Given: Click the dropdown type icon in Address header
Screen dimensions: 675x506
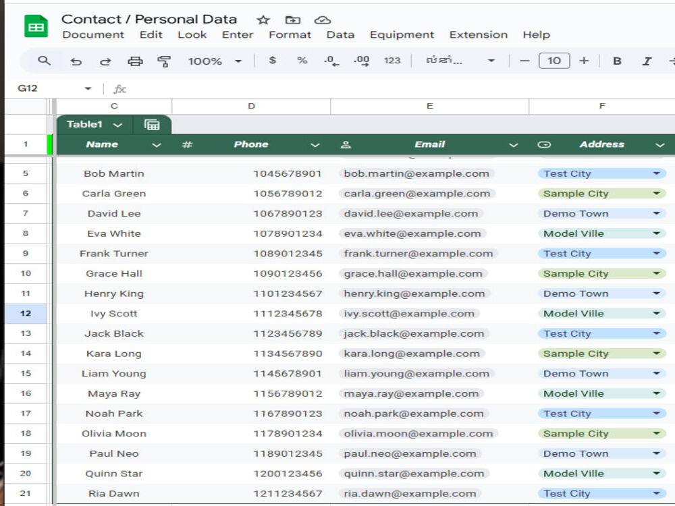Looking at the screenshot, I should tap(544, 144).
